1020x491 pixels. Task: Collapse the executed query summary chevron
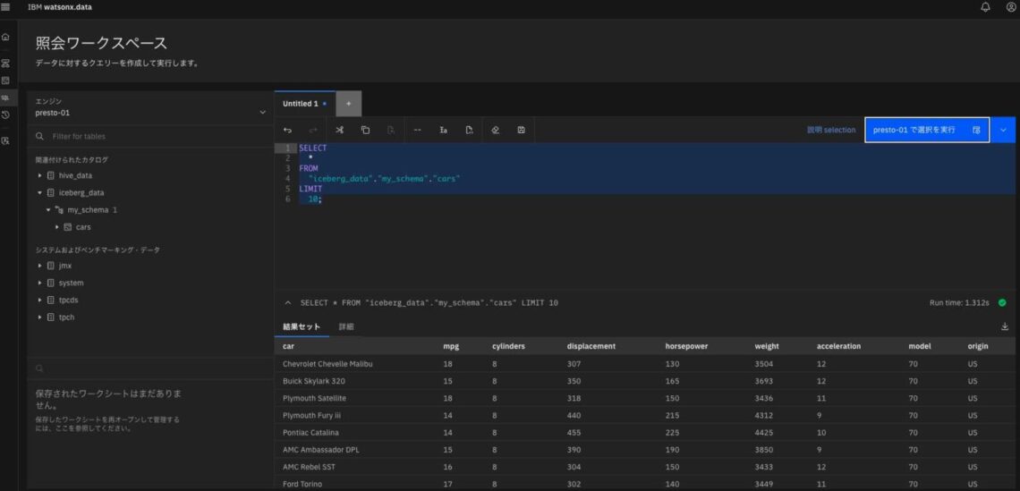pos(288,303)
